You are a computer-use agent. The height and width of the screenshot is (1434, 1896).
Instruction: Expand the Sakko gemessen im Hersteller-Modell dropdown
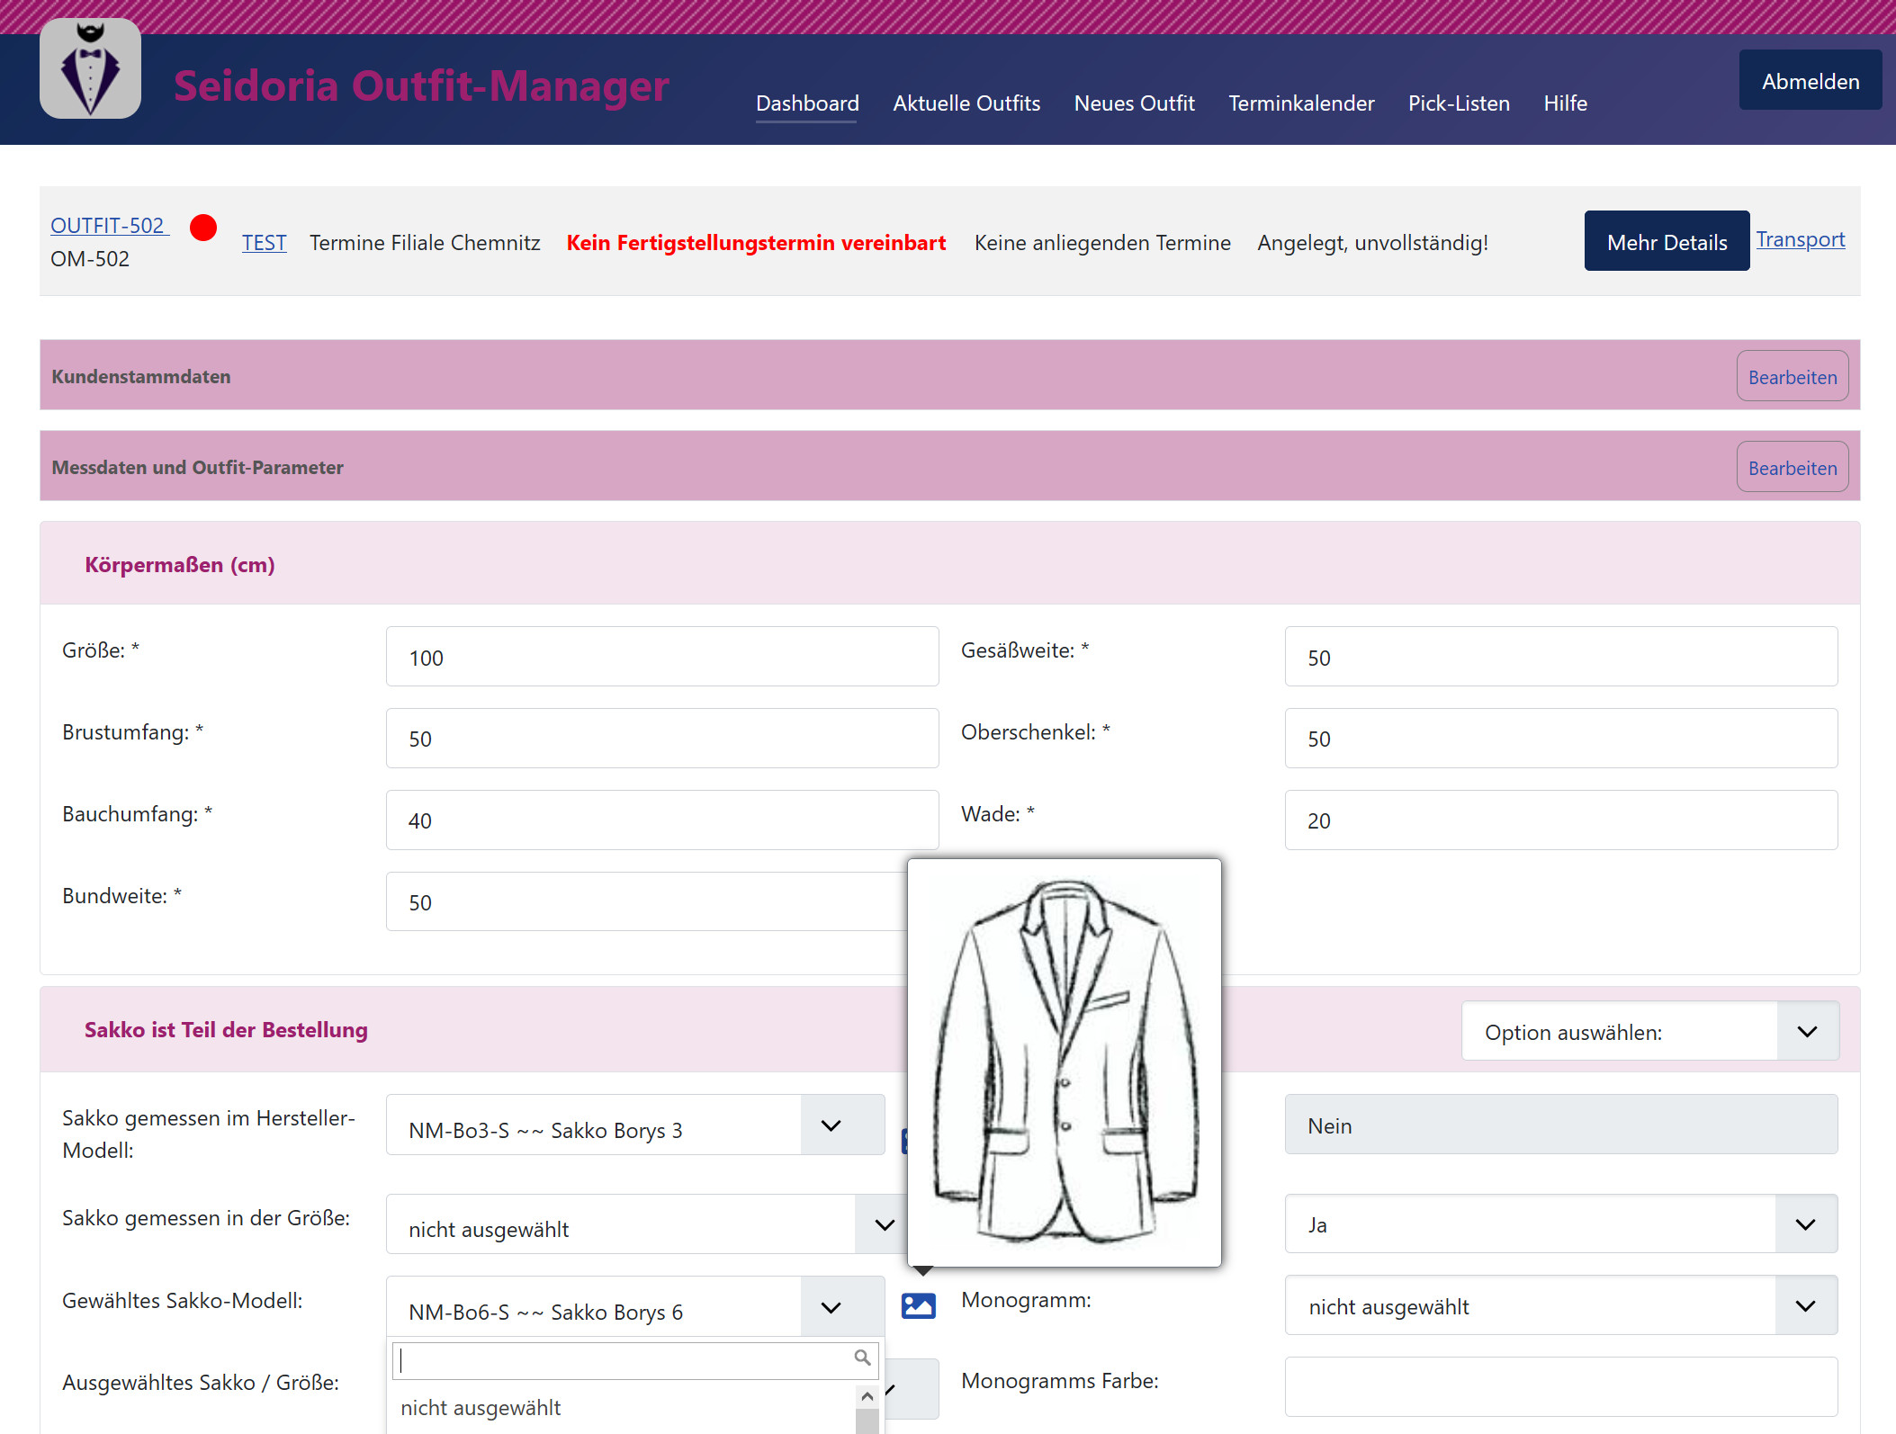831,1125
